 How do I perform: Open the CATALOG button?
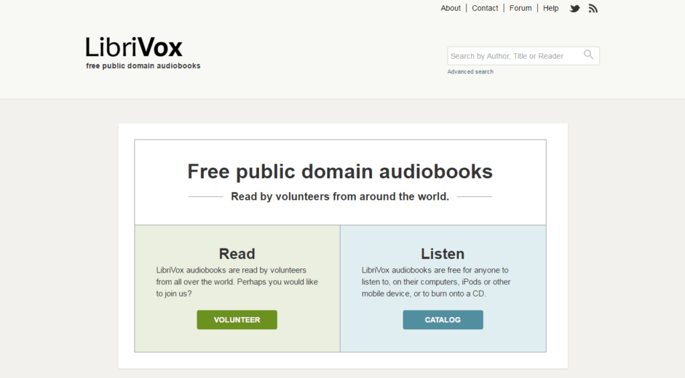(443, 320)
